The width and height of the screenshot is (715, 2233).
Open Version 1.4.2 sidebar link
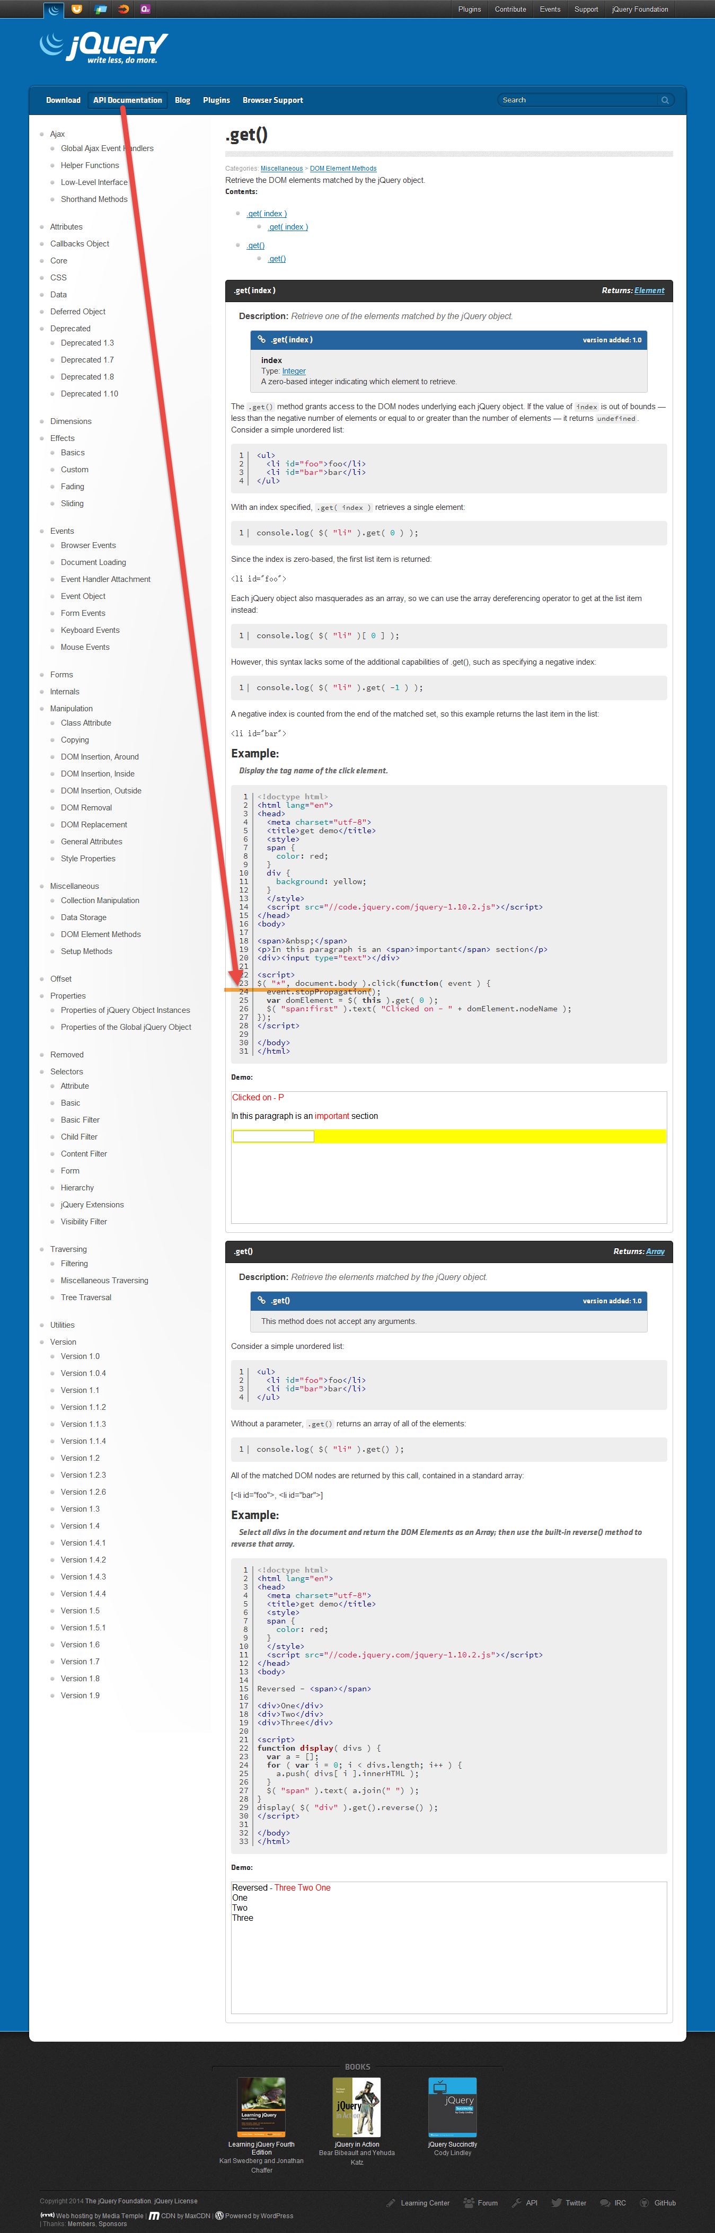(x=83, y=1559)
